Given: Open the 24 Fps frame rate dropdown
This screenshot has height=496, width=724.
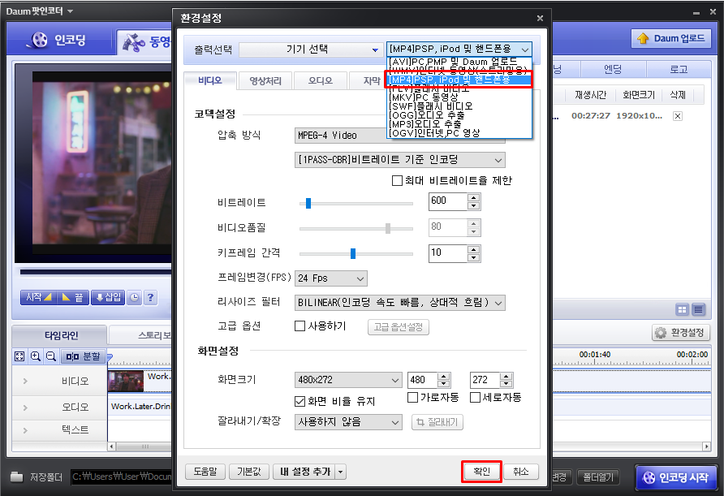Looking at the screenshot, I should point(330,278).
